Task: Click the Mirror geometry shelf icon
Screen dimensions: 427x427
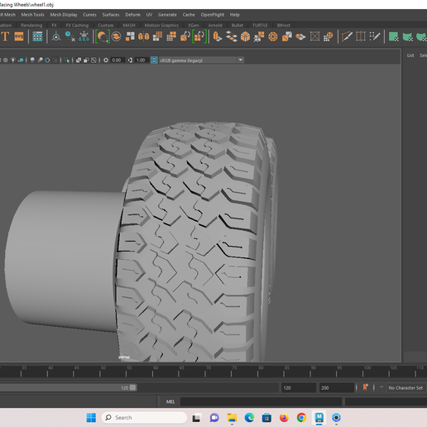Action: click(x=143, y=36)
